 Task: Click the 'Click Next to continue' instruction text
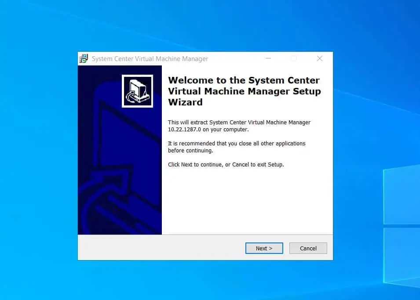pos(226,165)
